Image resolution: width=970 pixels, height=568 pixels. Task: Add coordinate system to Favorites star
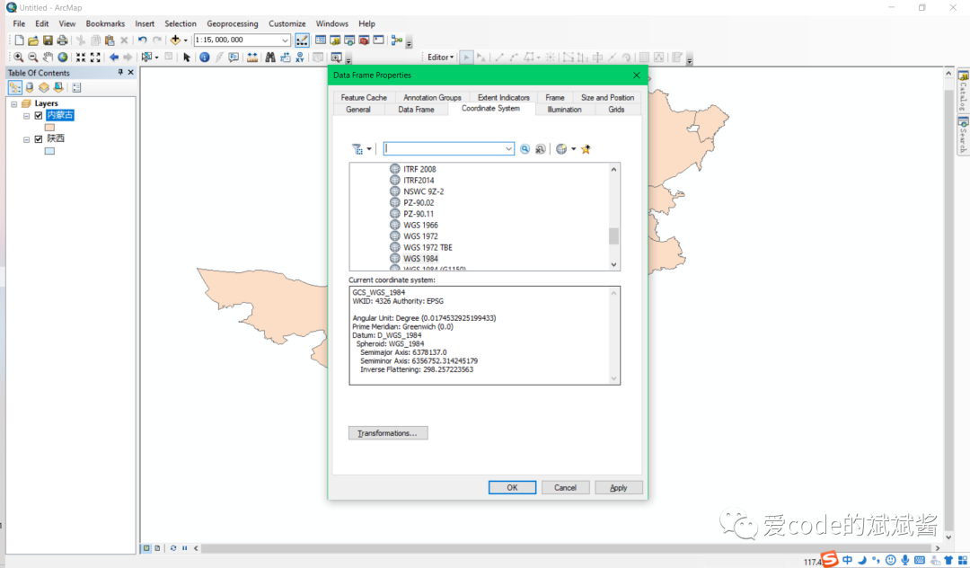click(586, 149)
